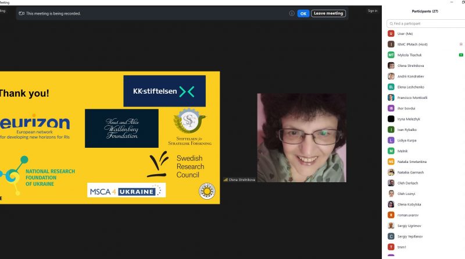Image resolution: width=465 pixels, height=259 pixels.
Task: Click the recording indicator icon beside IEMC IPMach
Action: 460,44
